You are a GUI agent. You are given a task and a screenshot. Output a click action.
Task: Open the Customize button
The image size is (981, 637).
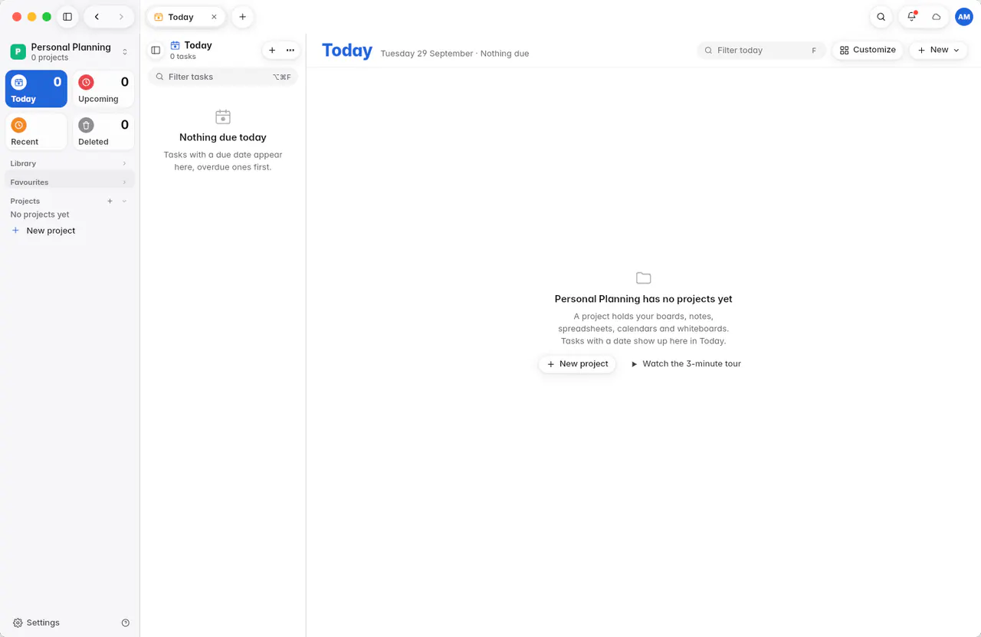coord(868,50)
